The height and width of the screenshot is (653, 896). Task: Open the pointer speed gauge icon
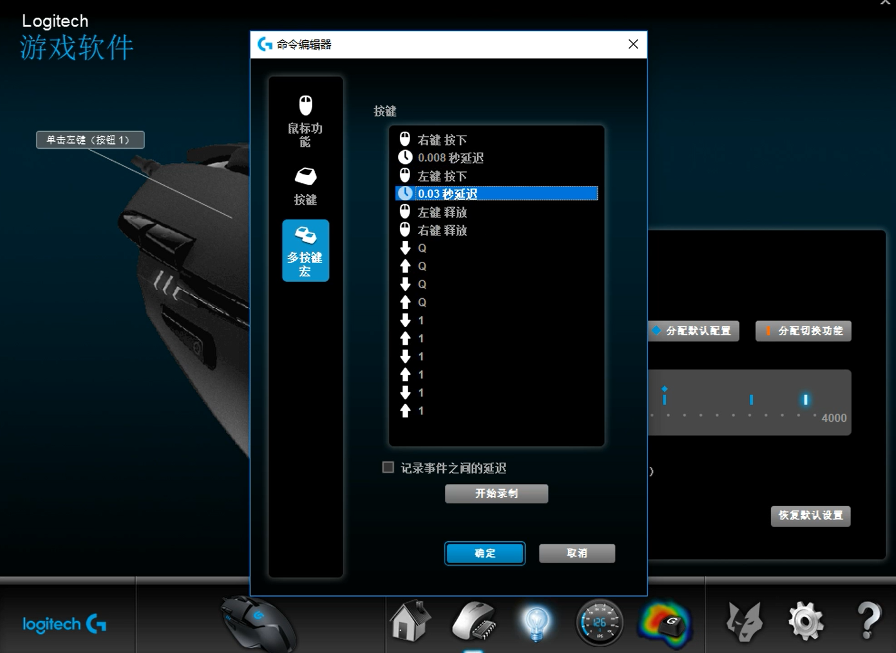(x=600, y=622)
